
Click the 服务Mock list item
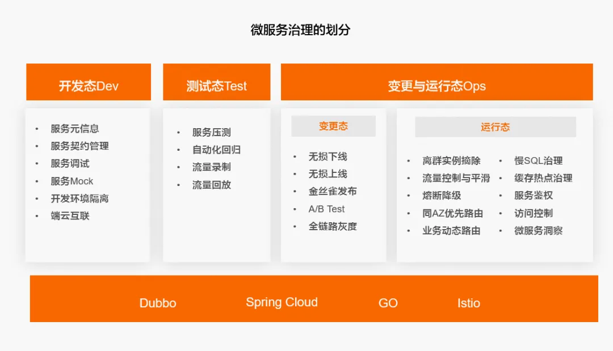tap(72, 181)
